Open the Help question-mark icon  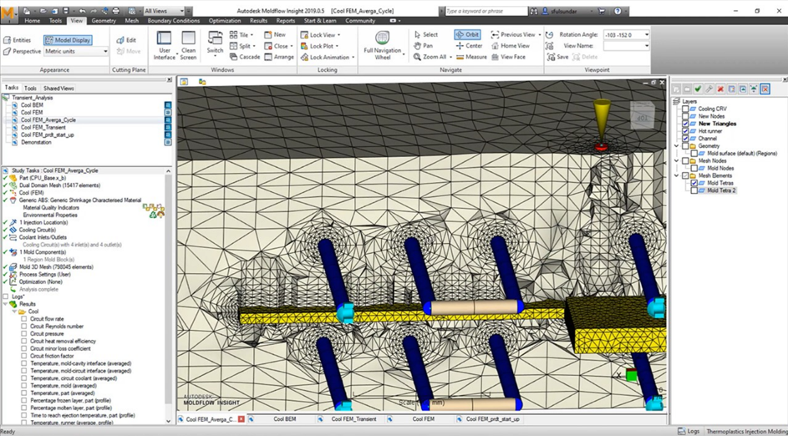[618, 11]
